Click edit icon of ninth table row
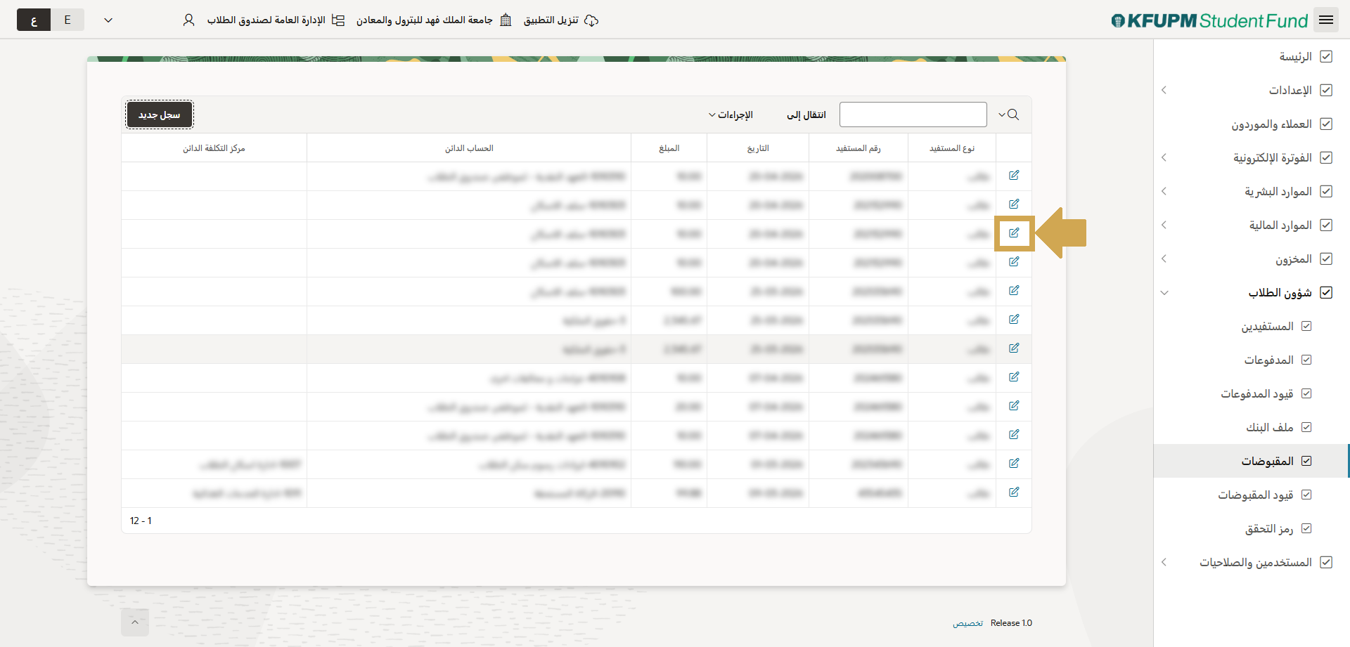Image resolution: width=1350 pixels, height=647 pixels. pyautogui.click(x=1014, y=406)
